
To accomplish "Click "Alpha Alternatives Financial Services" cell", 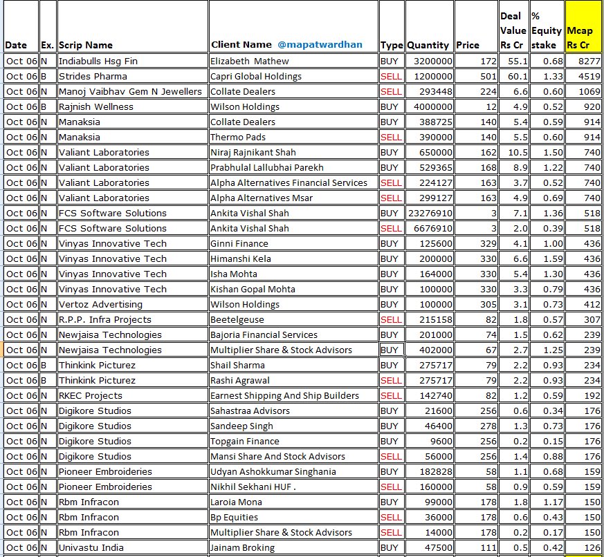I will (x=293, y=182).
